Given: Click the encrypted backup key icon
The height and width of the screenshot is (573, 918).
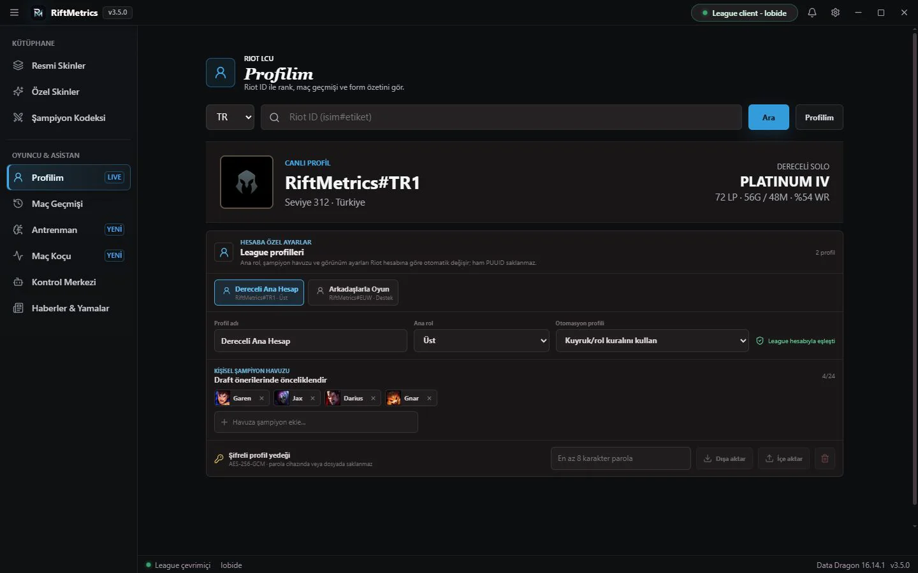Looking at the screenshot, I should (219, 458).
